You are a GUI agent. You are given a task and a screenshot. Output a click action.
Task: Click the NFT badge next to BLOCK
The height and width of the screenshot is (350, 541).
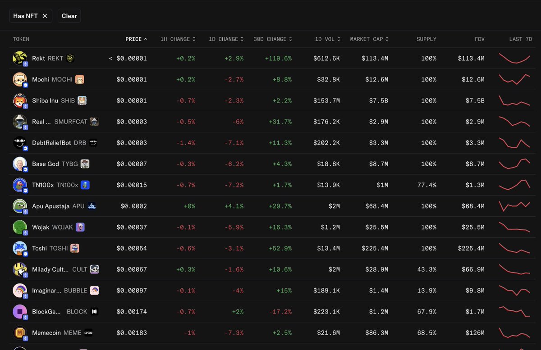(94, 312)
